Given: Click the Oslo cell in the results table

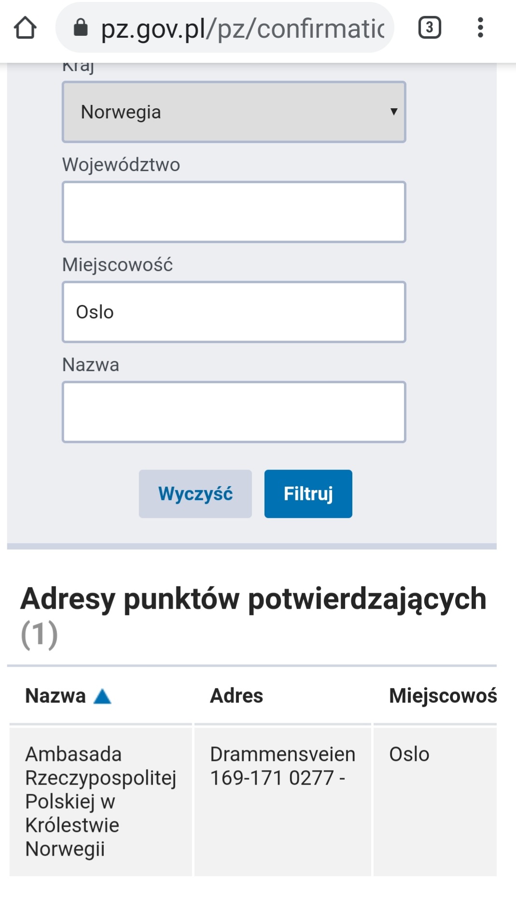Looking at the screenshot, I should click(x=410, y=754).
